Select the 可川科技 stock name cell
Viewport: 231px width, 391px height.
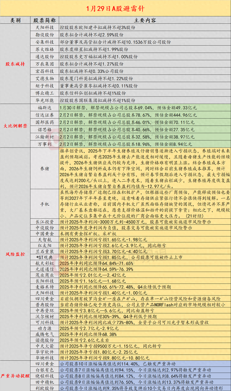click(x=45, y=322)
